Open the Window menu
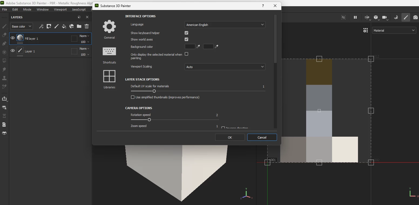The width and height of the screenshot is (419, 205). point(43,9)
